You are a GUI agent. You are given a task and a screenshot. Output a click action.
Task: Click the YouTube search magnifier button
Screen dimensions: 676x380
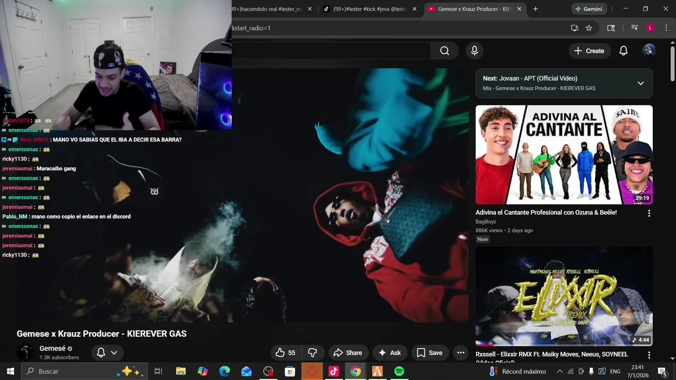click(x=445, y=51)
